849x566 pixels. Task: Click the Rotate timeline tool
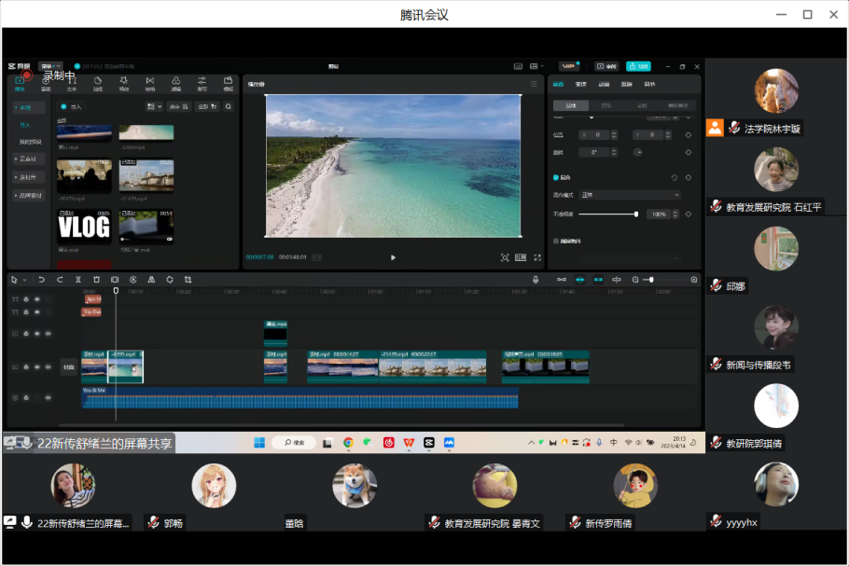pos(170,280)
